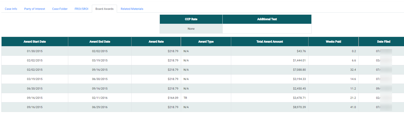Open the Related Materials tab

(132, 9)
